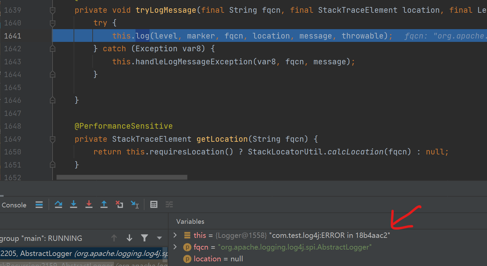Click the fold end marker at line 1644

tap(53, 74)
